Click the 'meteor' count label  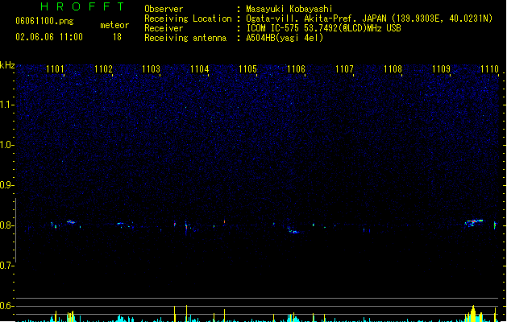click(x=114, y=25)
